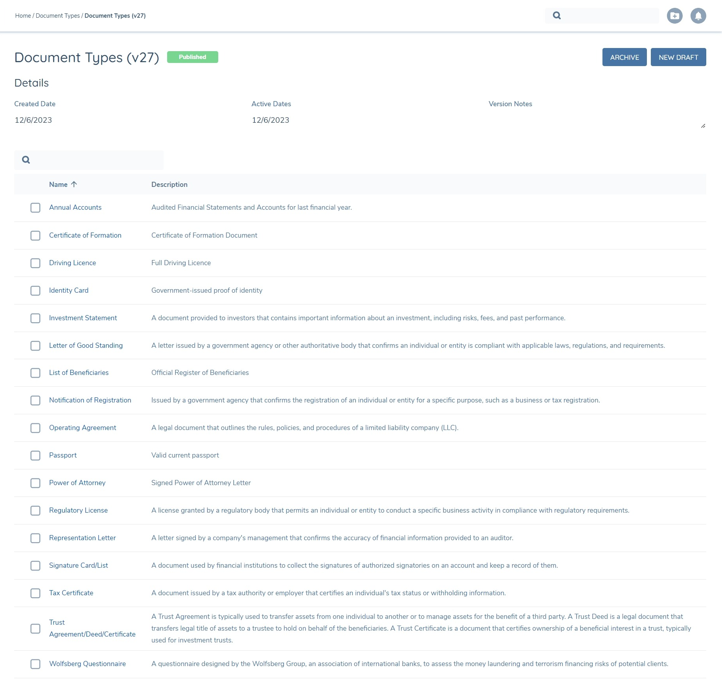This screenshot has height=694, width=722.
Task: Go to Home in the breadcrumb
Action: pyautogui.click(x=23, y=16)
